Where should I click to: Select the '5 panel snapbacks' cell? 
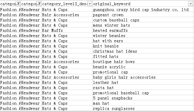point(143,98)
